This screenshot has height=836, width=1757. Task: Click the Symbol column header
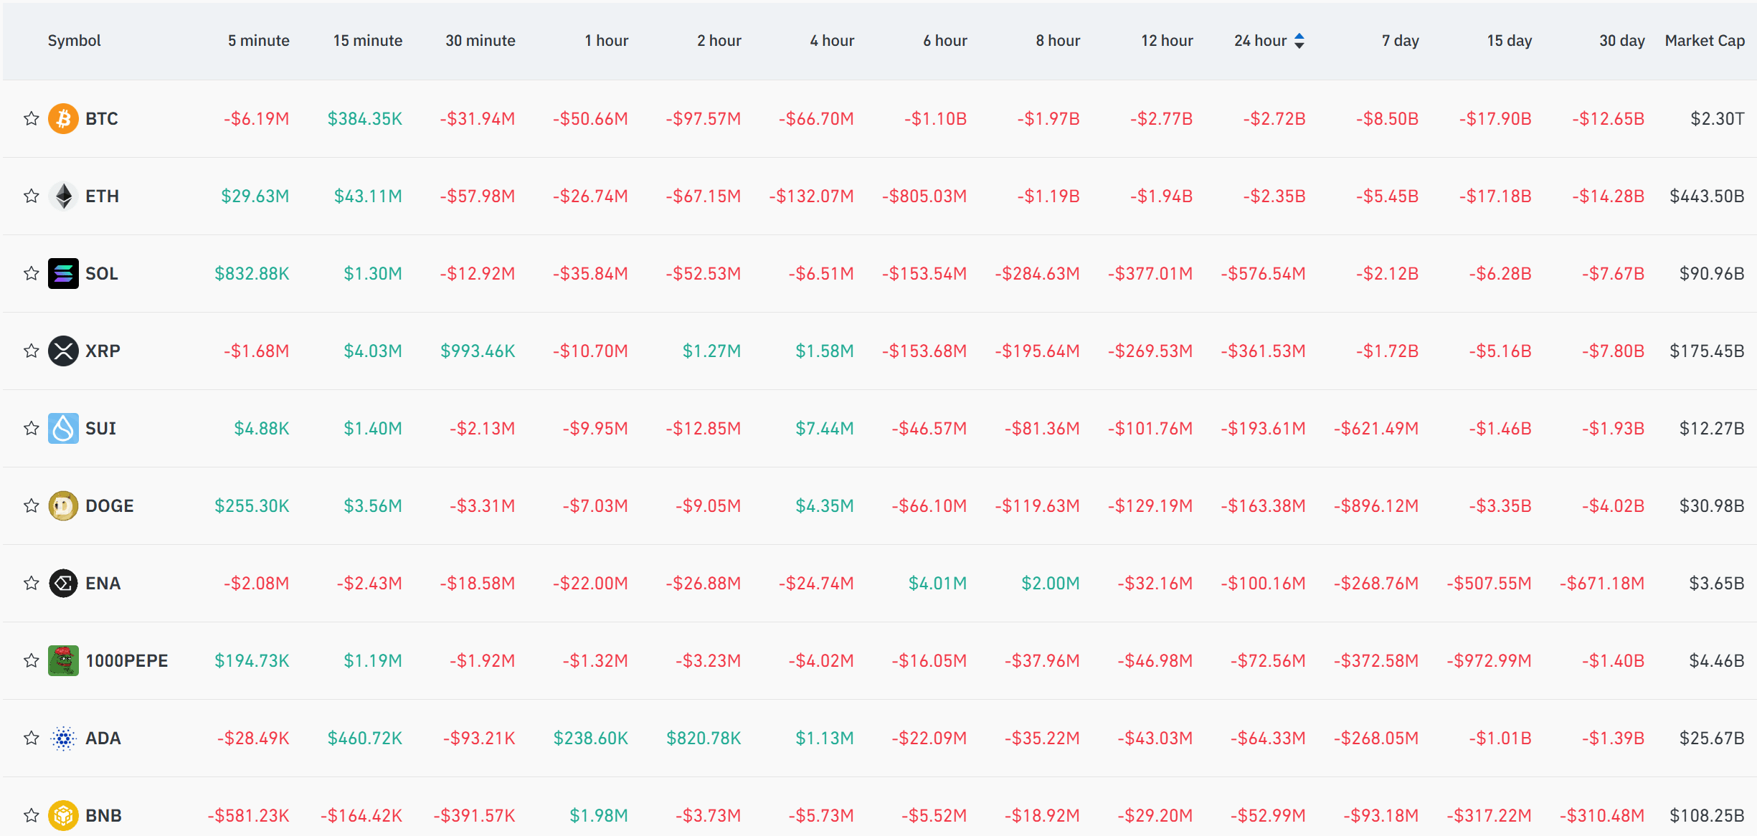74,41
